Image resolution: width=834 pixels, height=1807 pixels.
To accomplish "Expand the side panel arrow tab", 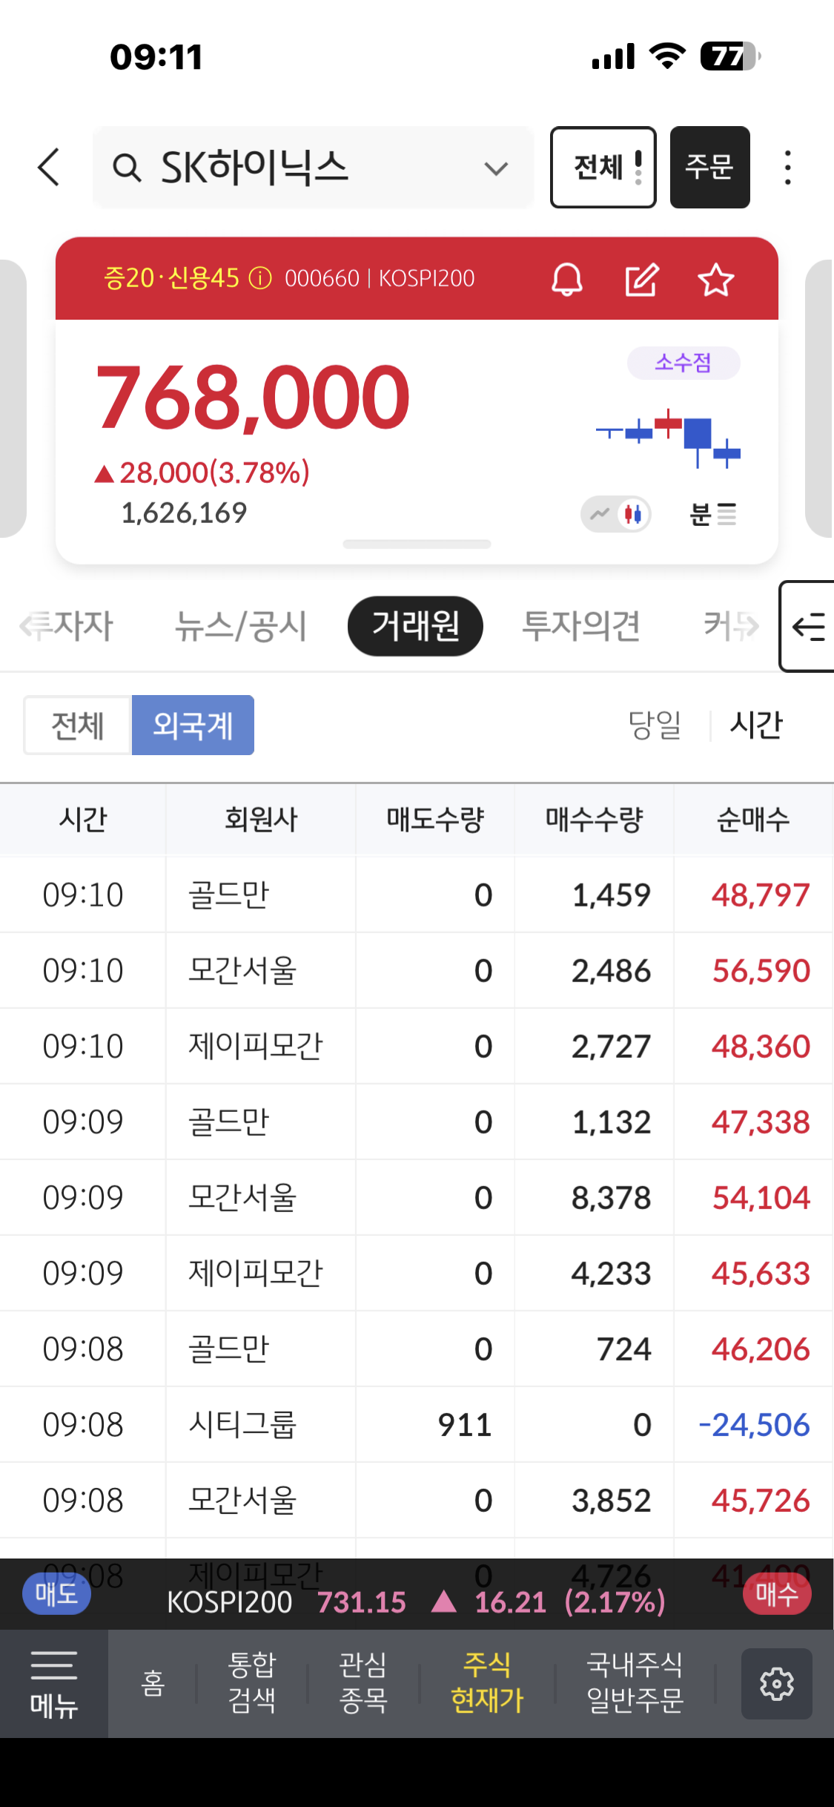I will coord(808,627).
